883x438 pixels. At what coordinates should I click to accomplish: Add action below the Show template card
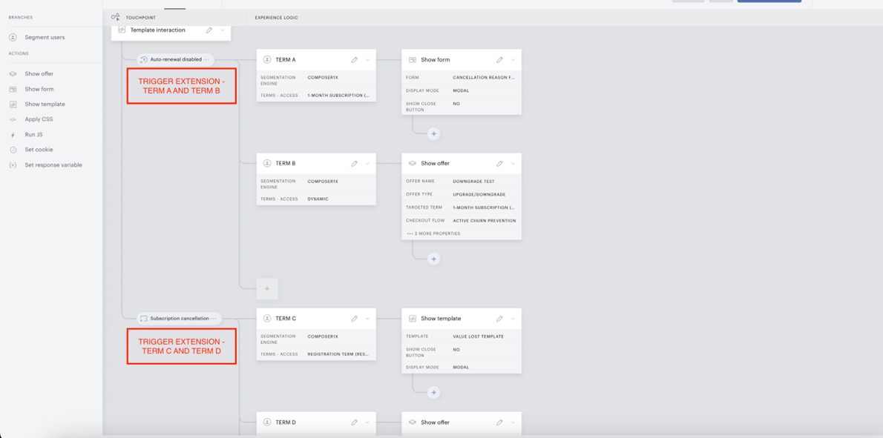point(433,393)
